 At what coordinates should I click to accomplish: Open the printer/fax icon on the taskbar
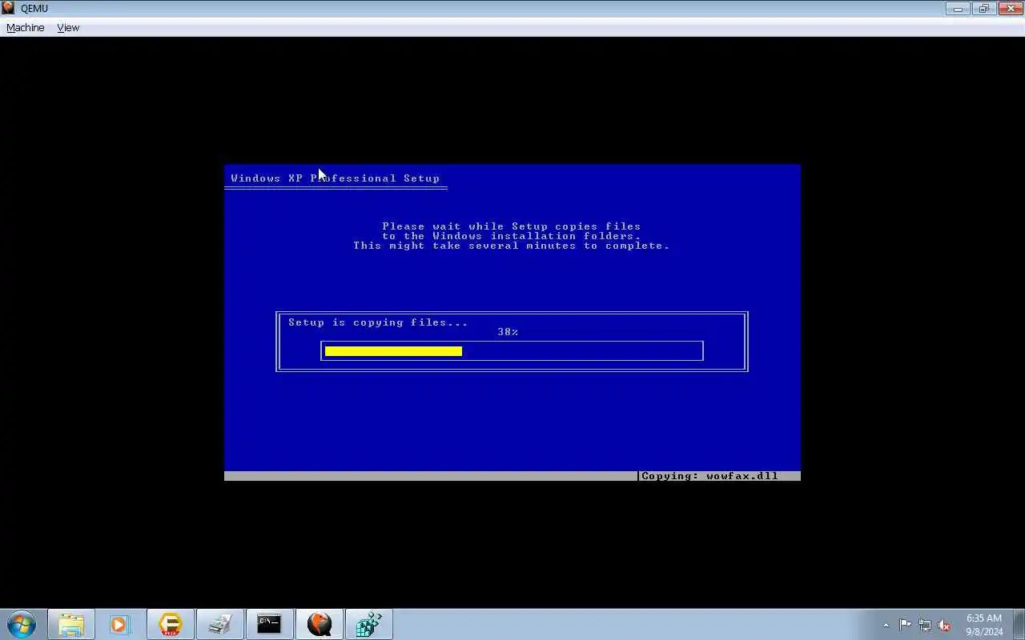coord(219,624)
